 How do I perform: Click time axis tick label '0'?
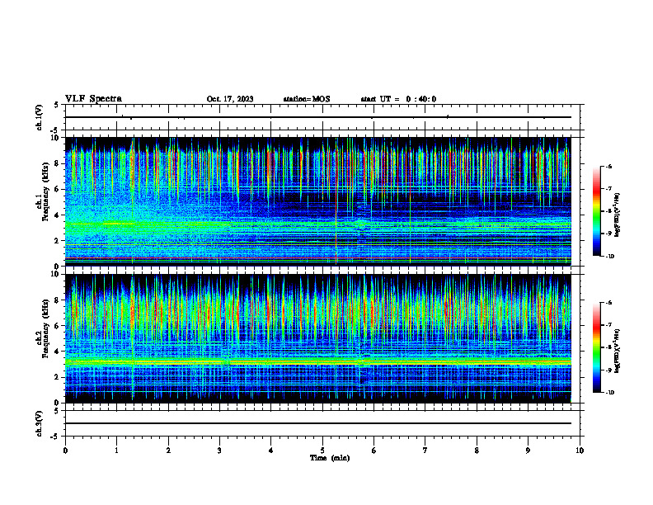[x=65, y=451]
